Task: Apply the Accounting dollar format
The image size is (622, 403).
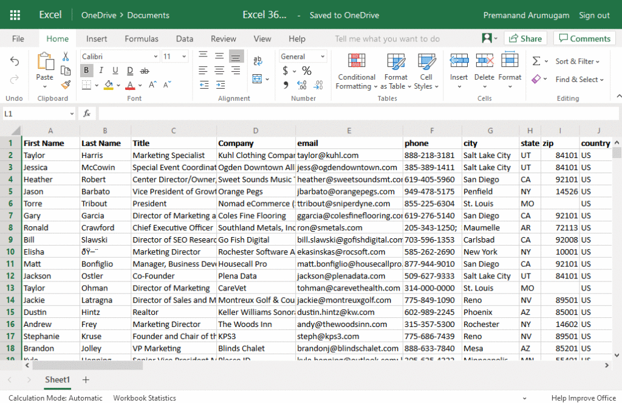Action: 285,71
